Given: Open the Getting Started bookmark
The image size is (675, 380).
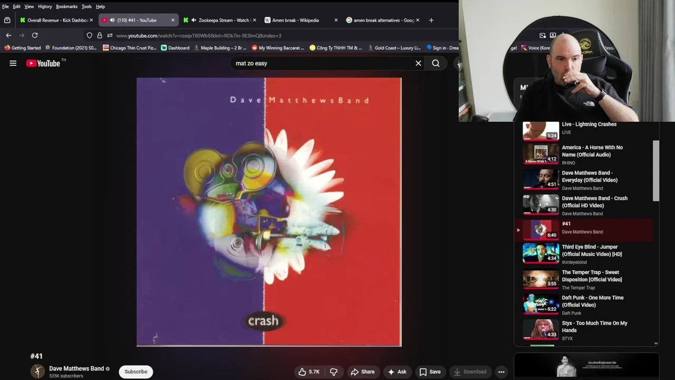Looking at the screenshot, I should (x=23, y=48).
